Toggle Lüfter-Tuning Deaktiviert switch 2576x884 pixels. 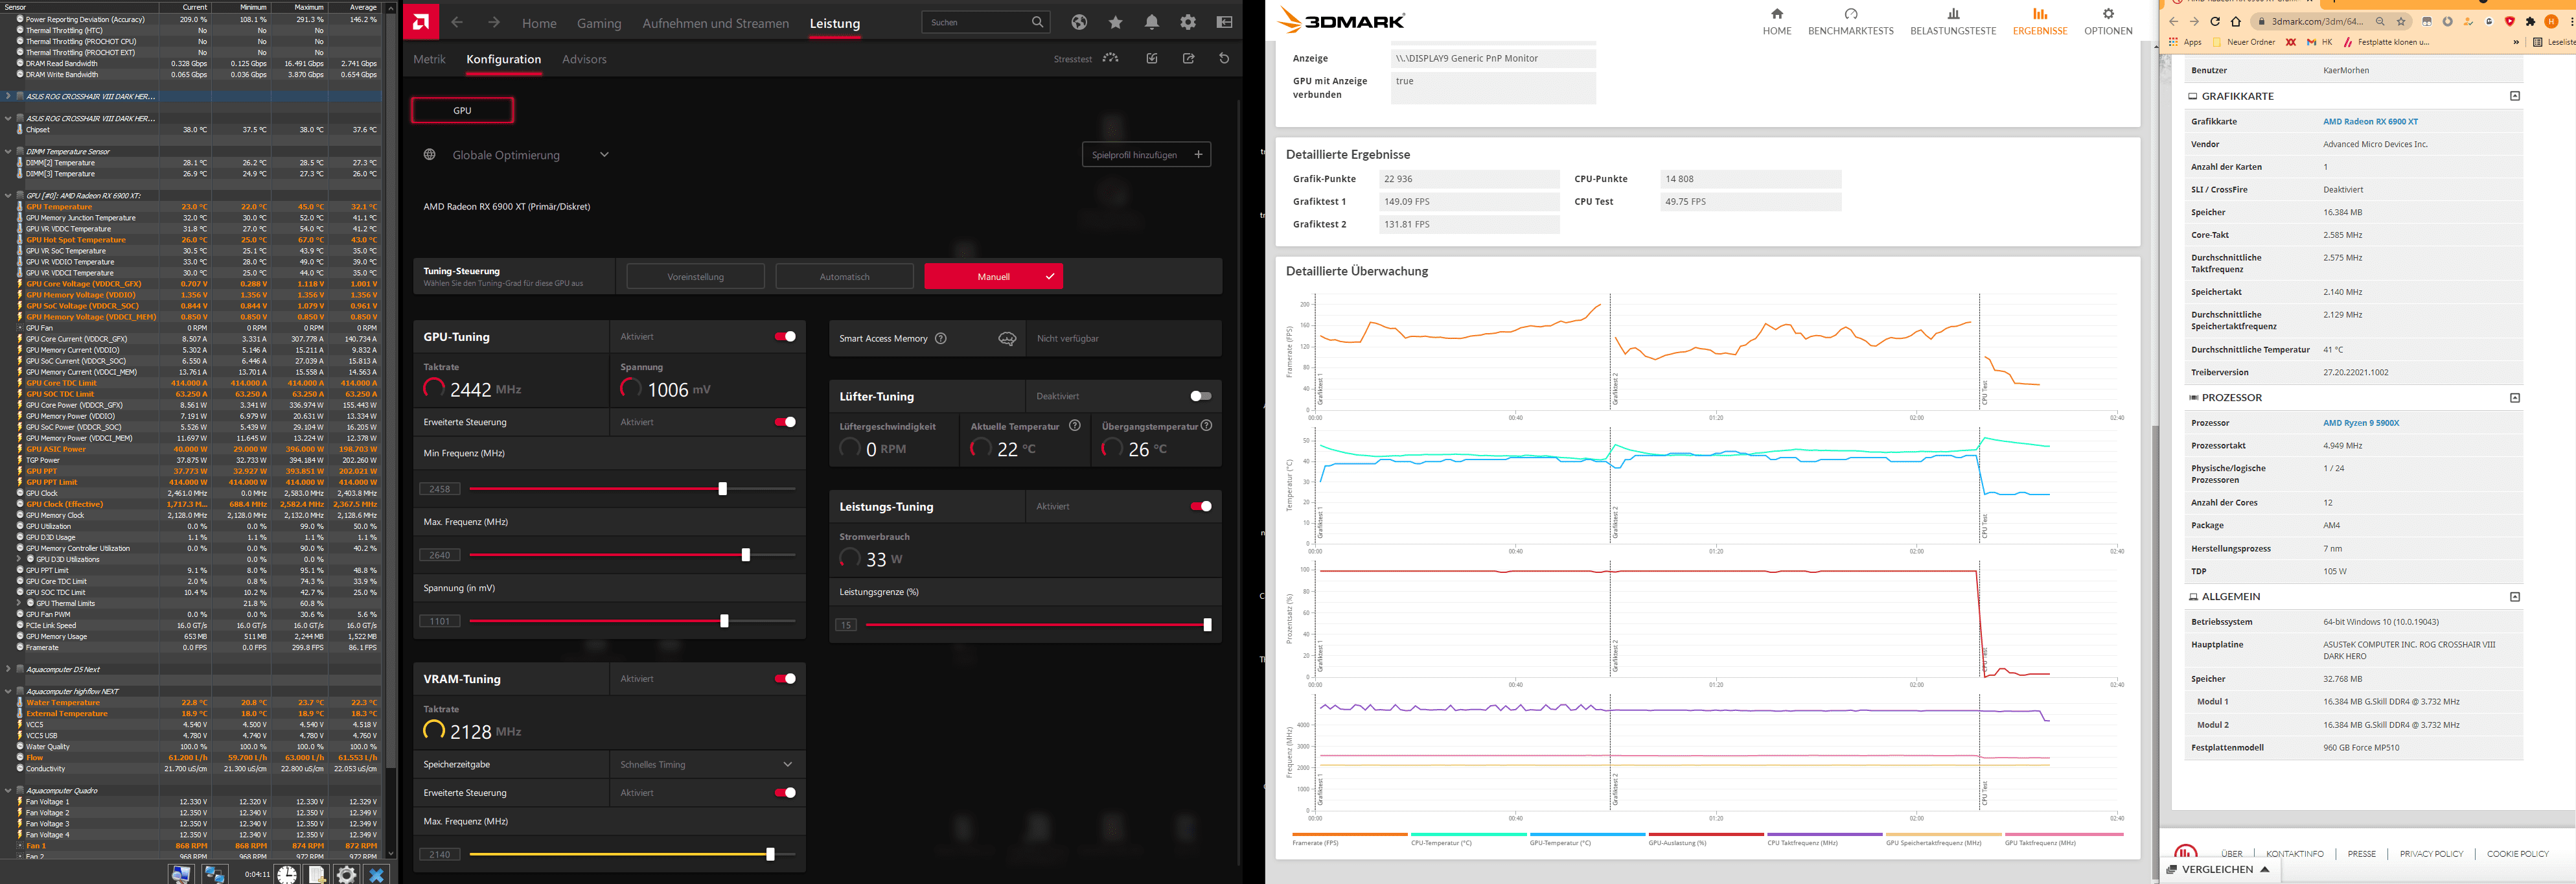1201,396
